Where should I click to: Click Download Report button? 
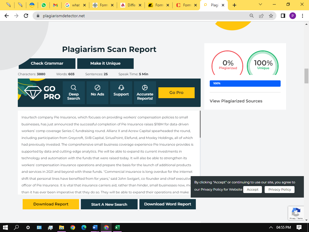point(51,204)
